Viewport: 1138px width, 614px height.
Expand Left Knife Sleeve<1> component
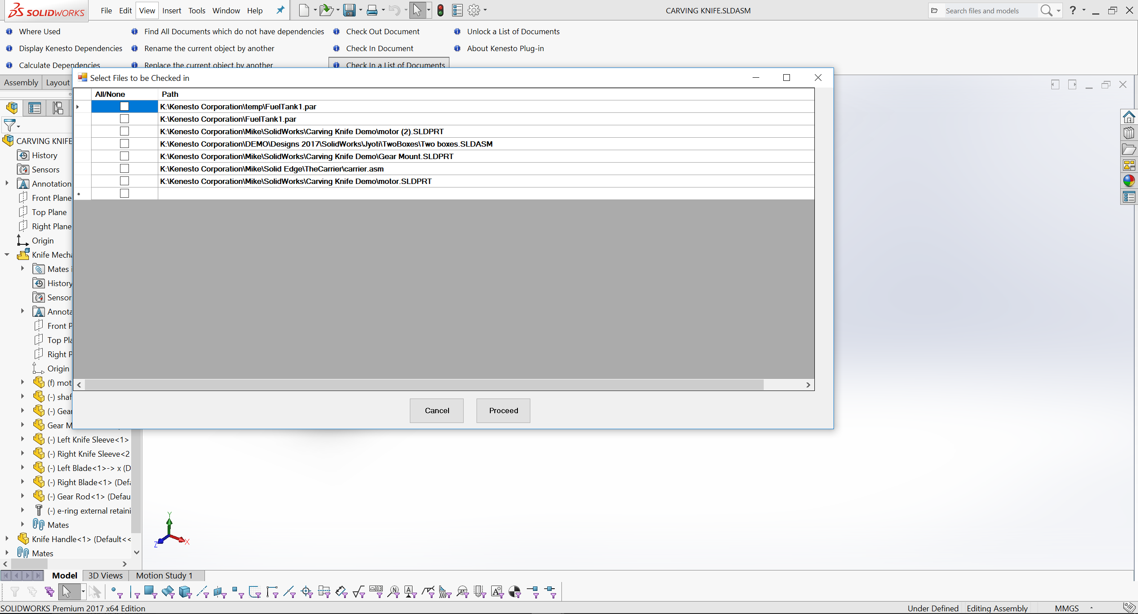point(22,439)
